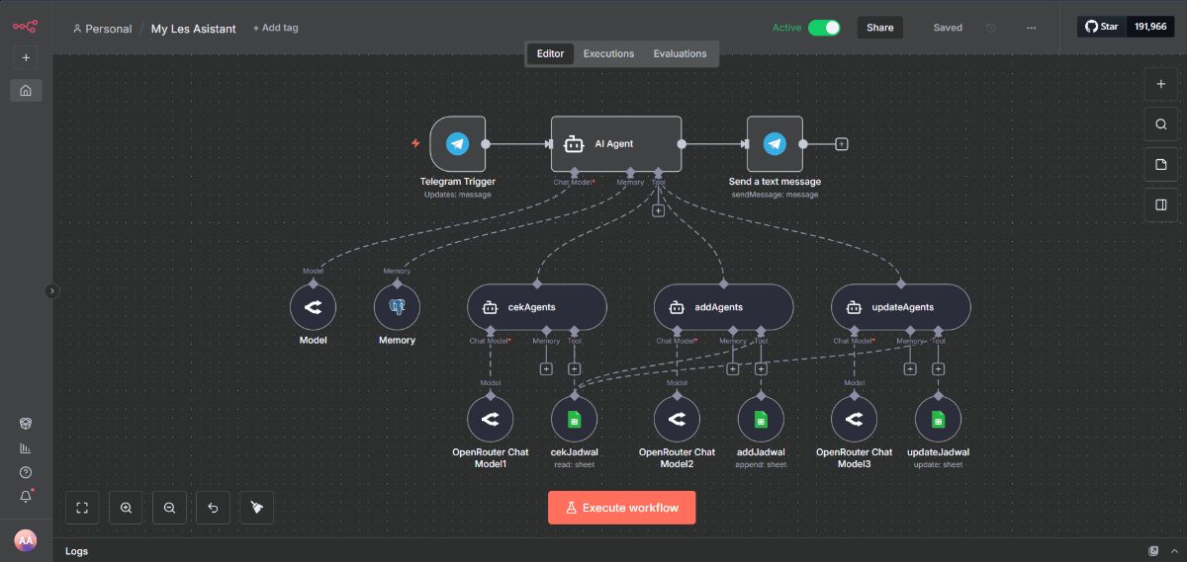Screen dimensions: 1187x562
Task: Click plus under addAgents Tool connector
Action: pos(761,369)
